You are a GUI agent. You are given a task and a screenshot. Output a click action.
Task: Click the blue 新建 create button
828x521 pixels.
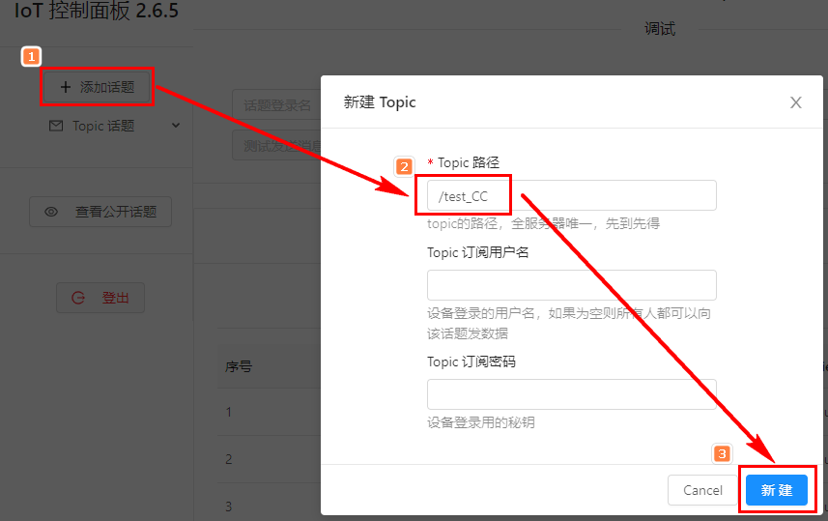point(777,490)
